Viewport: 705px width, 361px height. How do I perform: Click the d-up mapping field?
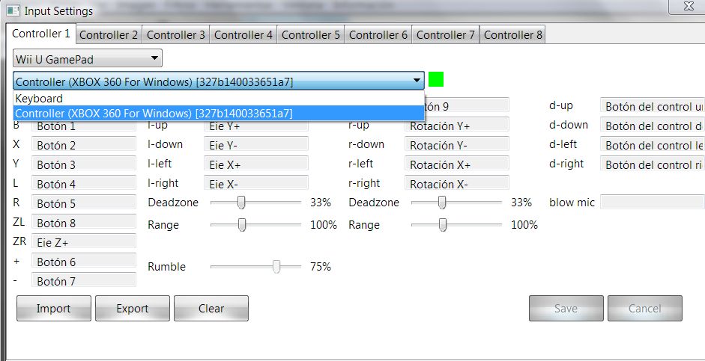(x=653, y=106)
